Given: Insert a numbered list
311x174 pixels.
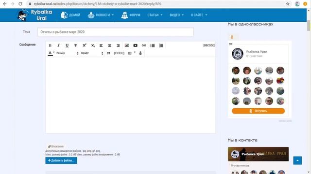Looking at the screenshot, I should pos(161,45).
